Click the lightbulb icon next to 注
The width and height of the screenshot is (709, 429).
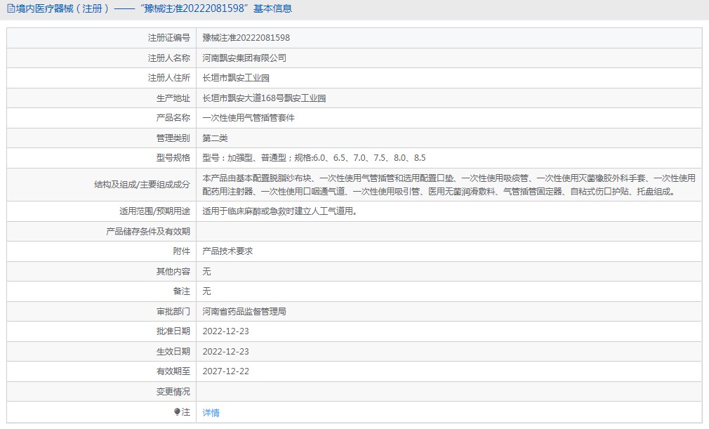[x=177, y=412]
